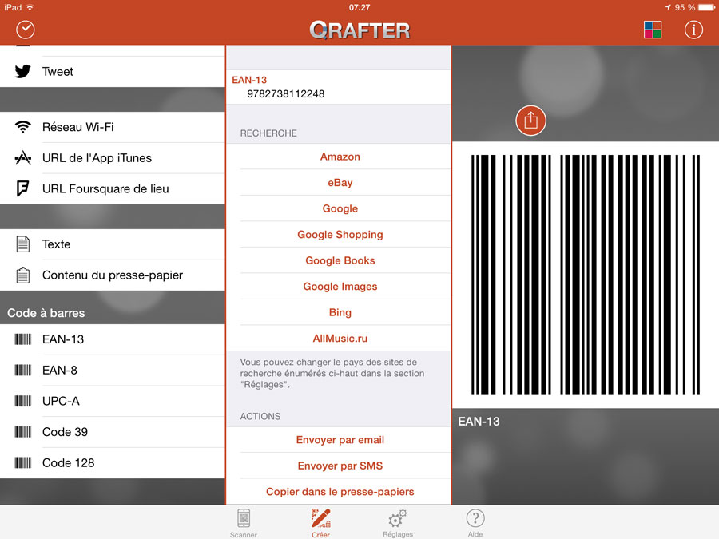The width and height of the screenshot is (719, 539).
Task: Tap Copier dans le presse-papiers
Action: [340, 492]
